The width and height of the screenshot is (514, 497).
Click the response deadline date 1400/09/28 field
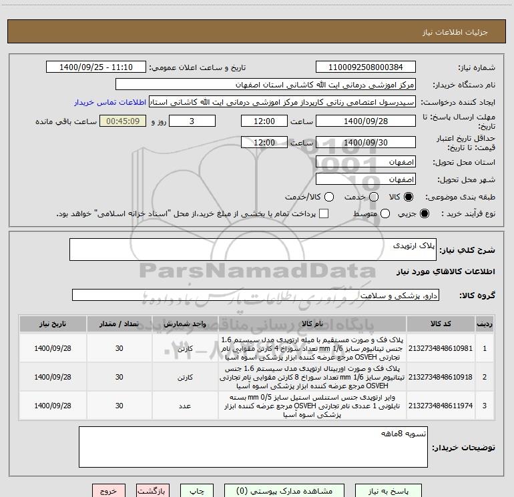coord(366,121)
